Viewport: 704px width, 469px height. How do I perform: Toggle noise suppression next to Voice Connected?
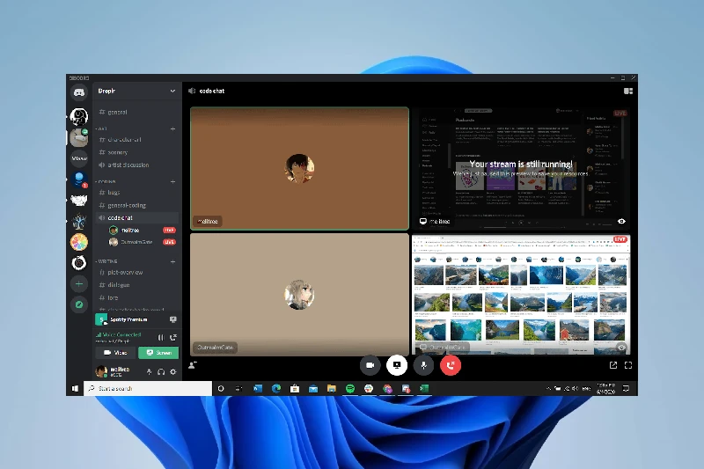(161, 338)
